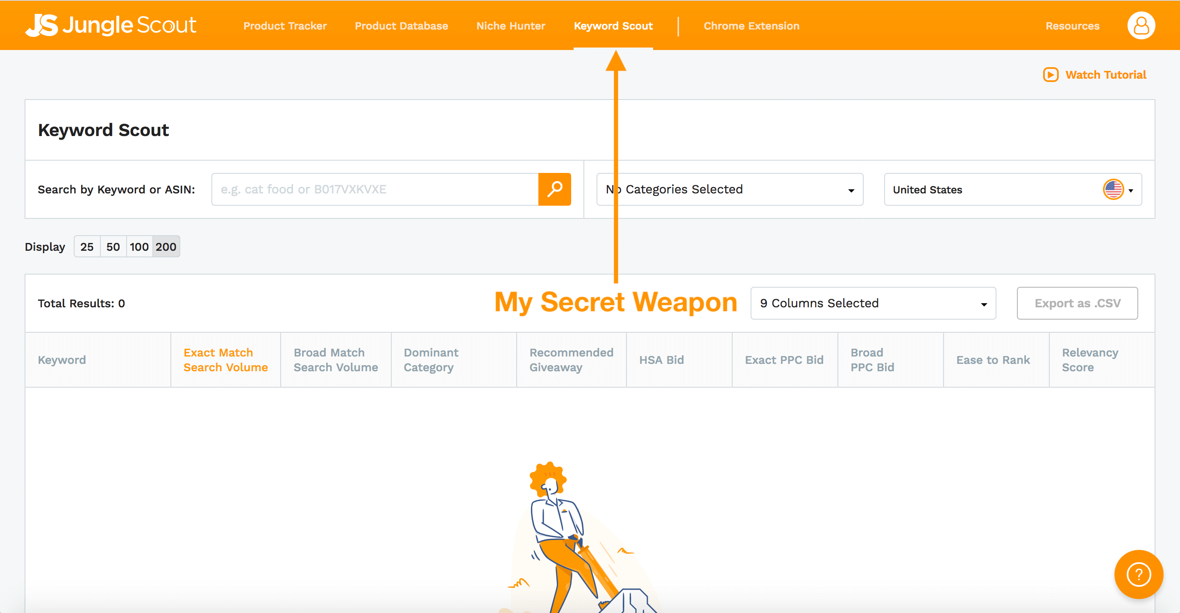Select the 200 results display option
The height and width of the screenshot is (613, 1180).
click(x=166, y=247)
